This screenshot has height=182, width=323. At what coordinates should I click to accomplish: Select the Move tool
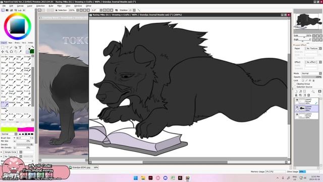pyautogui.click(x=3, y=52)
